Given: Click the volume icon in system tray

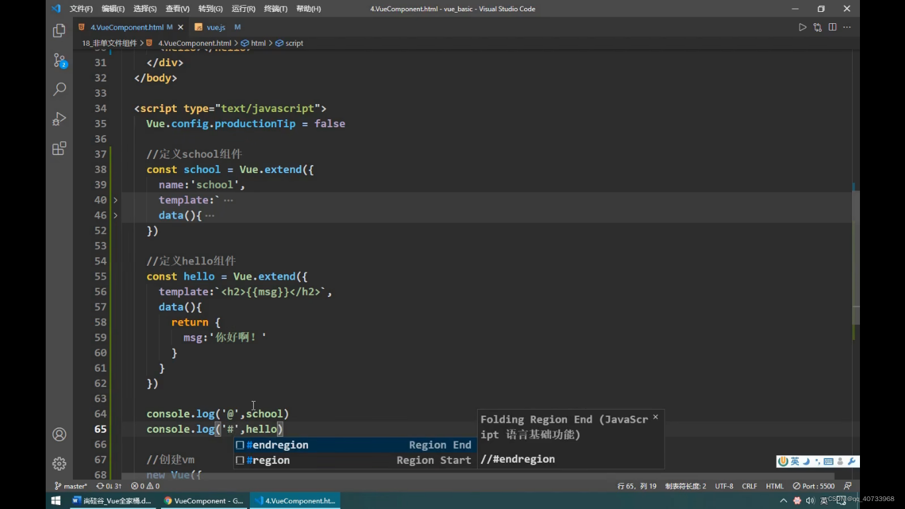Looking at the screenshot, I should (810, 500).
